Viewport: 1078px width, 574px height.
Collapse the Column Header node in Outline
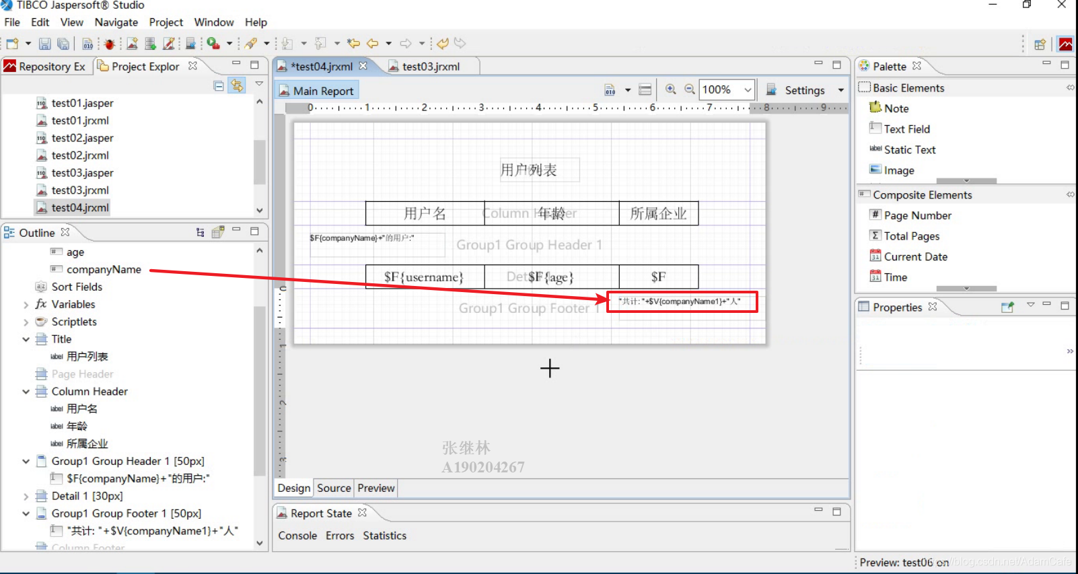pos(26,392)
